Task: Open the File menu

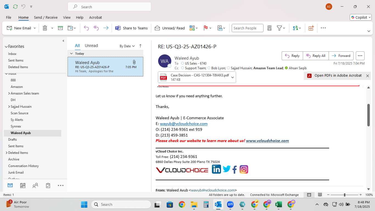Action: point(9,17)
